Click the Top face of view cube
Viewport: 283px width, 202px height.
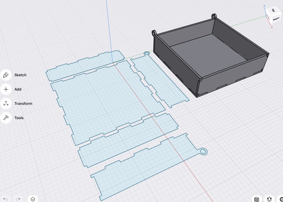[273, 10]
